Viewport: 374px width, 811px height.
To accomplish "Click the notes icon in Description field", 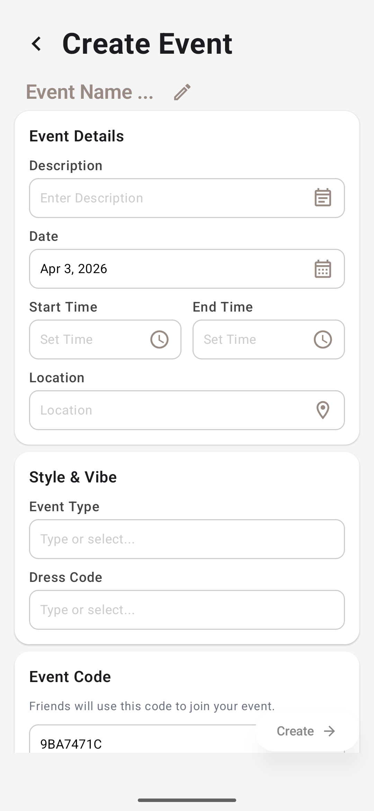I will [323, 198].
